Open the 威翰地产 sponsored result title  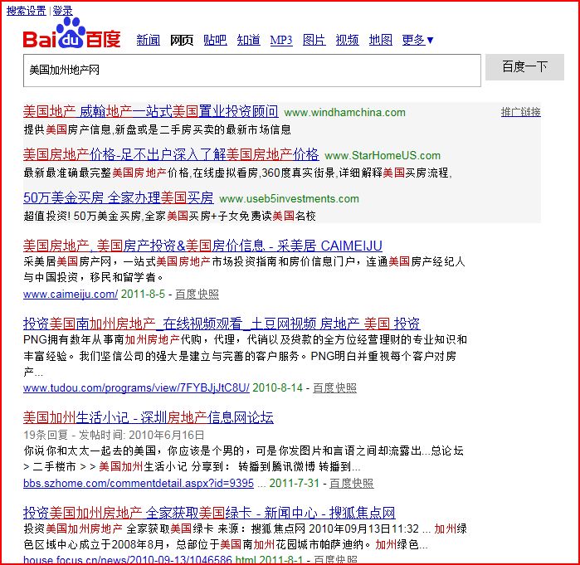(150, 111)
